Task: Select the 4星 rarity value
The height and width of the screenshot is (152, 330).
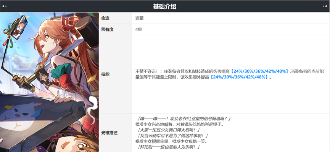Action: click(x=138, y=30)
